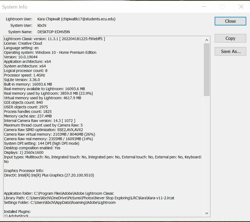The image size is (250, 222).
Task: Click the vertical scrollbar thumb
Action: [x=207, y=70]
